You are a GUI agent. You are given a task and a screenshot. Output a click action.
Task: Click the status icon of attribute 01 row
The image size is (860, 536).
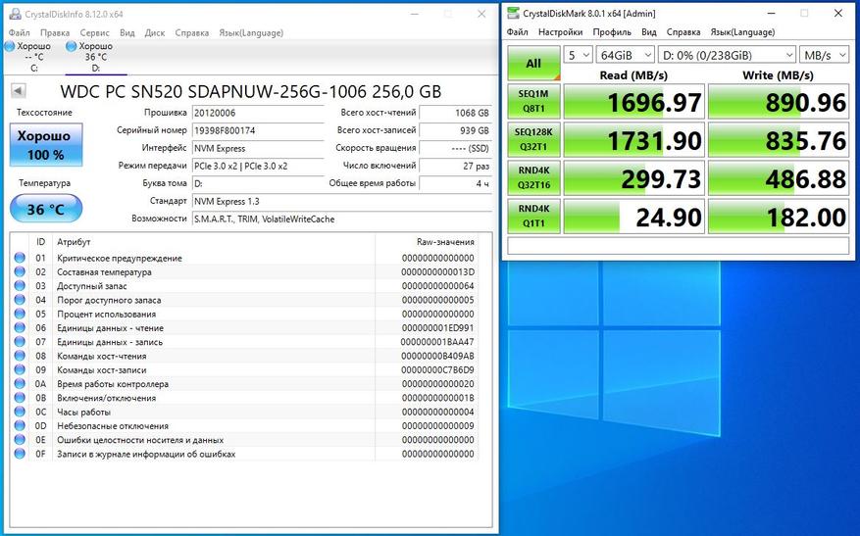tap(20, 259)
